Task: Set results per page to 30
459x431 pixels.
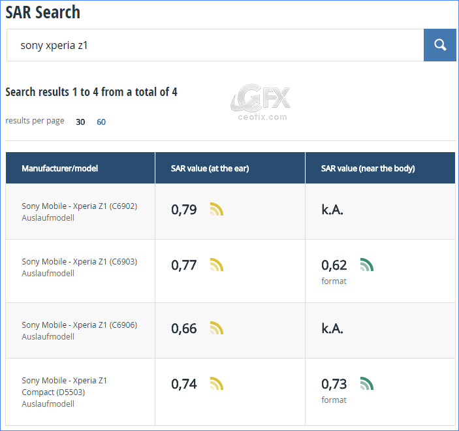Action: pos(80,122)
